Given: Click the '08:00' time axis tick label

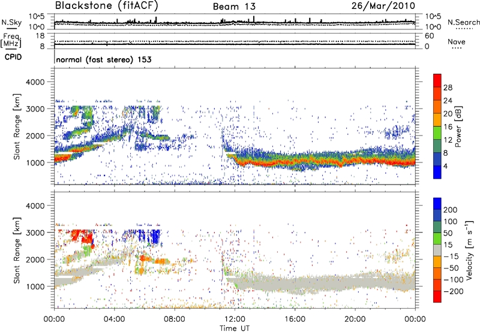Looking at the screenshot, I should click(175, 319).
